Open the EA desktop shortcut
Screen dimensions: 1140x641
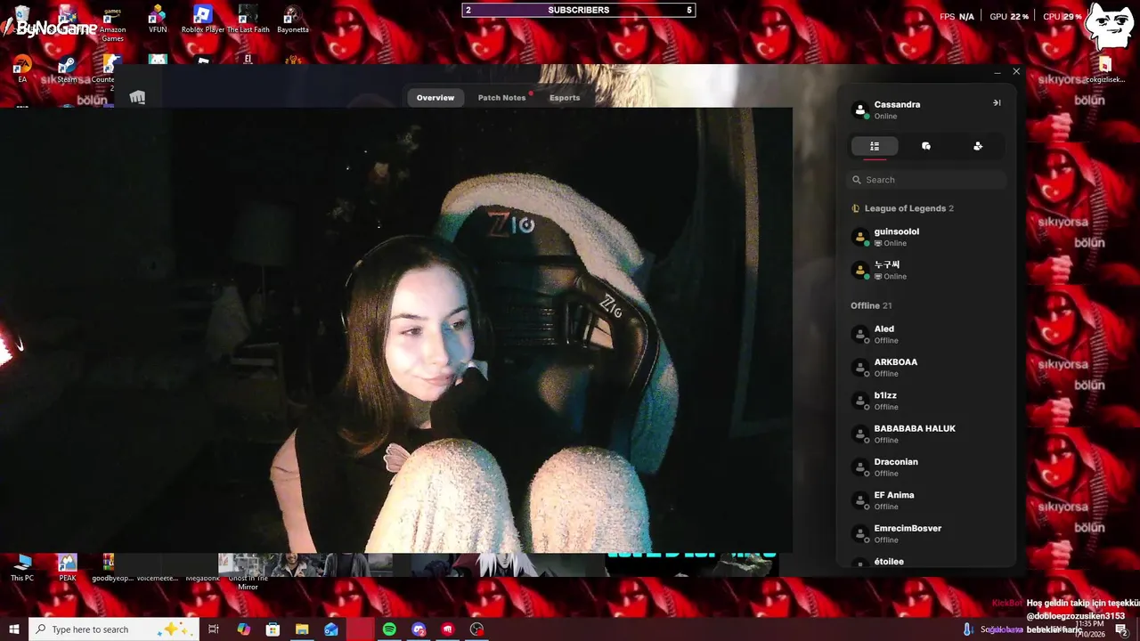[x=22, y=69]
